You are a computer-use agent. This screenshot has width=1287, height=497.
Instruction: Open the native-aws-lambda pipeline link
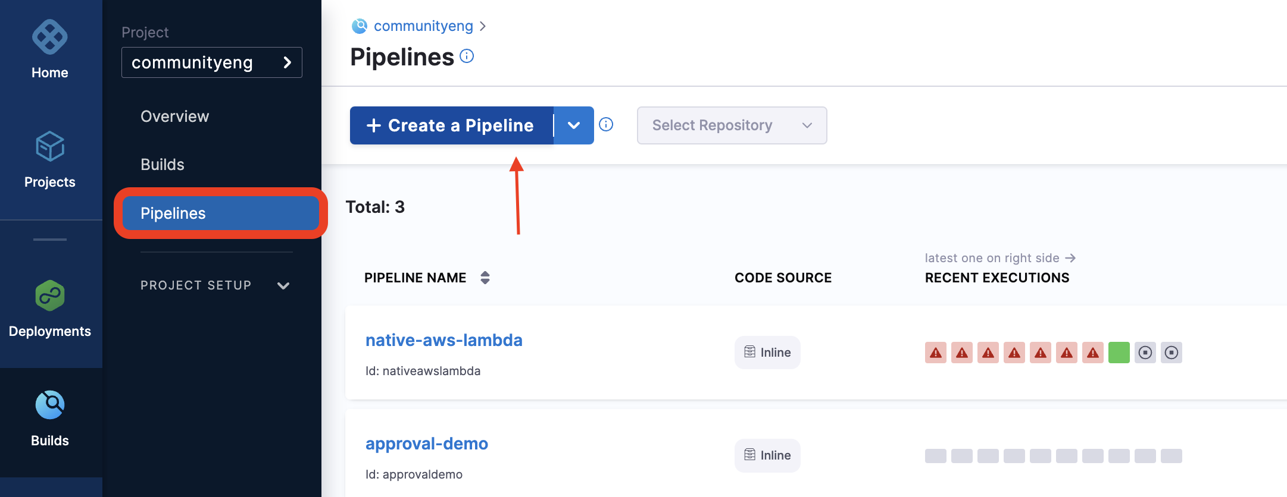coord(443,340)
